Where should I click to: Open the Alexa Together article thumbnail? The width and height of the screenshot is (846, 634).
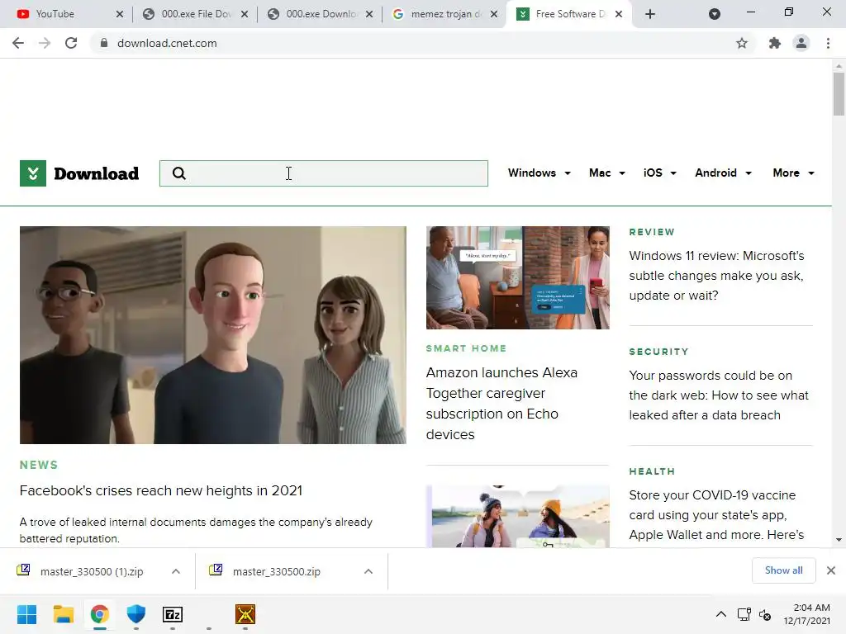pos(518,277)
